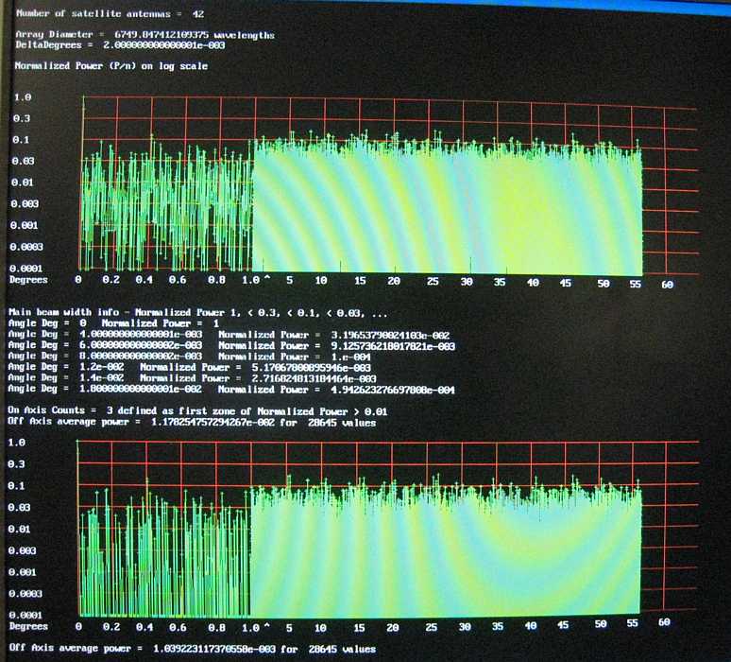Click the '0.1' y-axis label on top chart

click(x=21, y=140)
